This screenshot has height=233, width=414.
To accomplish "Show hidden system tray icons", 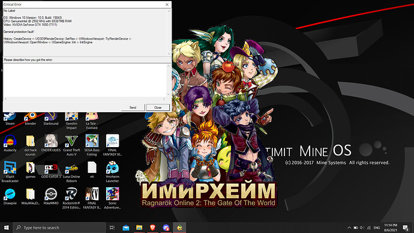I will pos(349,228).
